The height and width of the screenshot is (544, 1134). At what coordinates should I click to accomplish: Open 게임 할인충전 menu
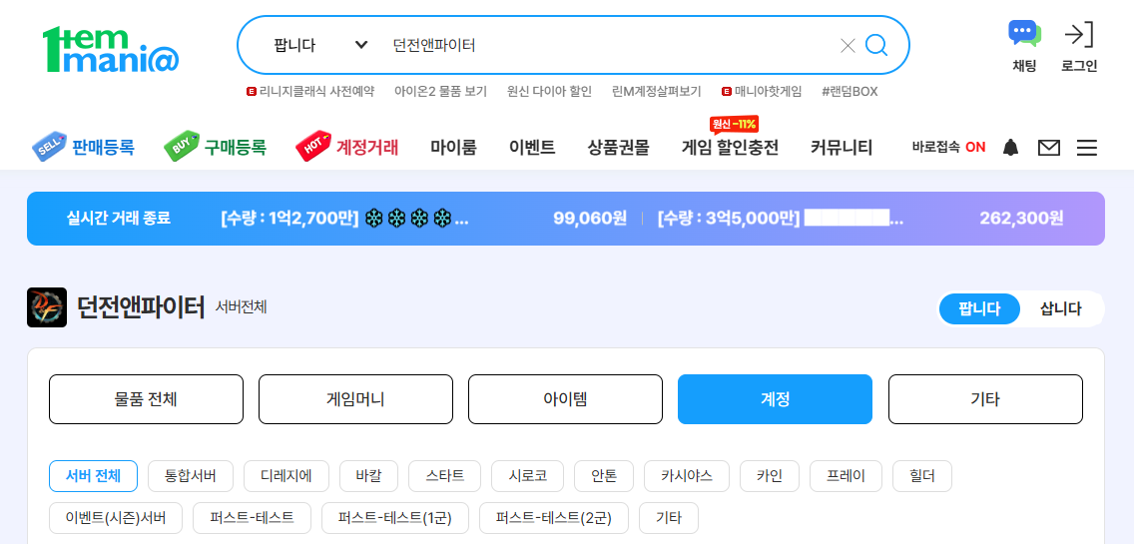(x=730, y=148)
